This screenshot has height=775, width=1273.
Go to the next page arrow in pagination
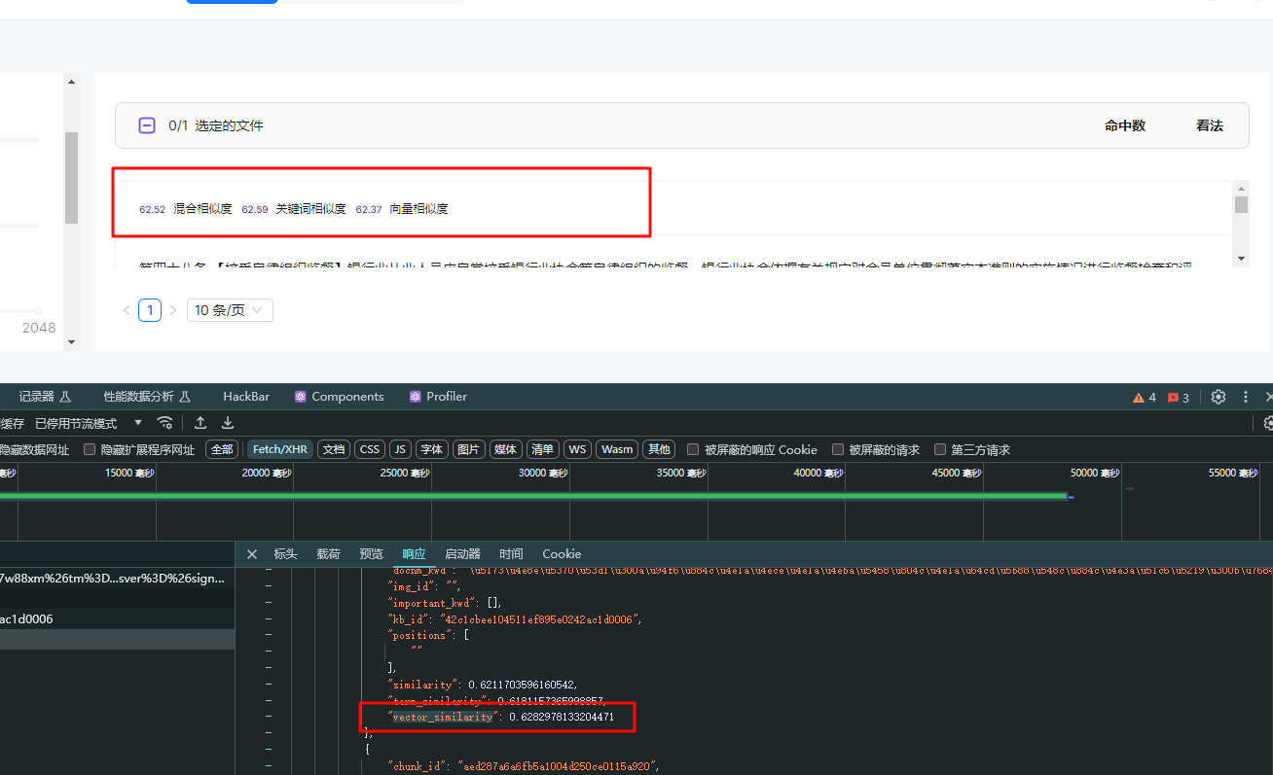coord(173,310)
